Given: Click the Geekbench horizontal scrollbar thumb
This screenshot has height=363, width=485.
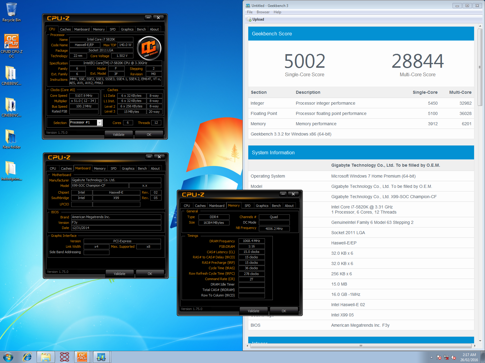Looking at the screenshot, I should click(x=361, y=345).
